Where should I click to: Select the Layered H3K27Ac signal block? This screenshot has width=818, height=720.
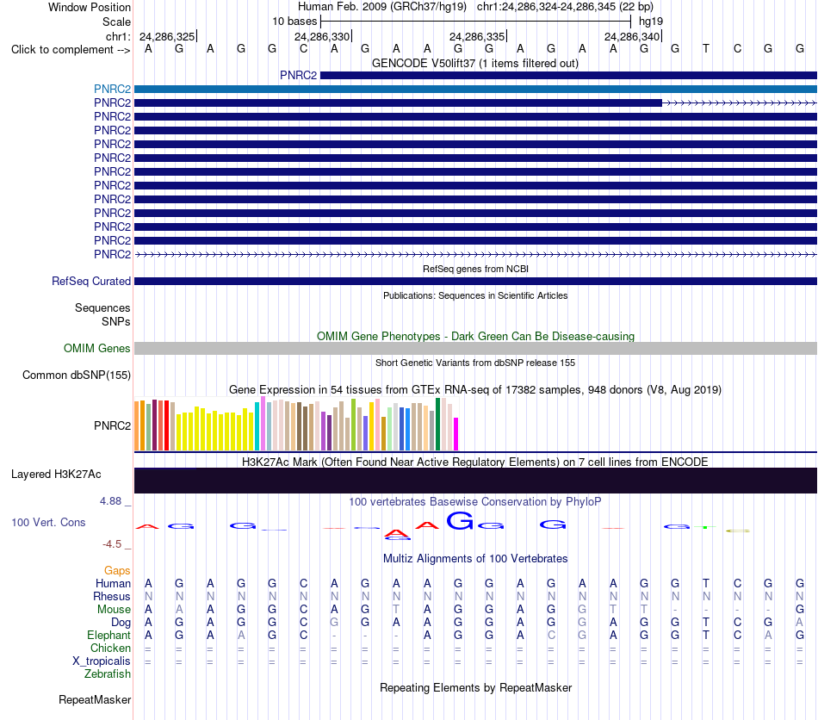pos(475,480)
